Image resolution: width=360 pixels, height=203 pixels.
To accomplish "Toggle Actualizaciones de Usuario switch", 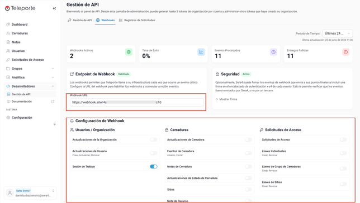I will pos(154,153).
